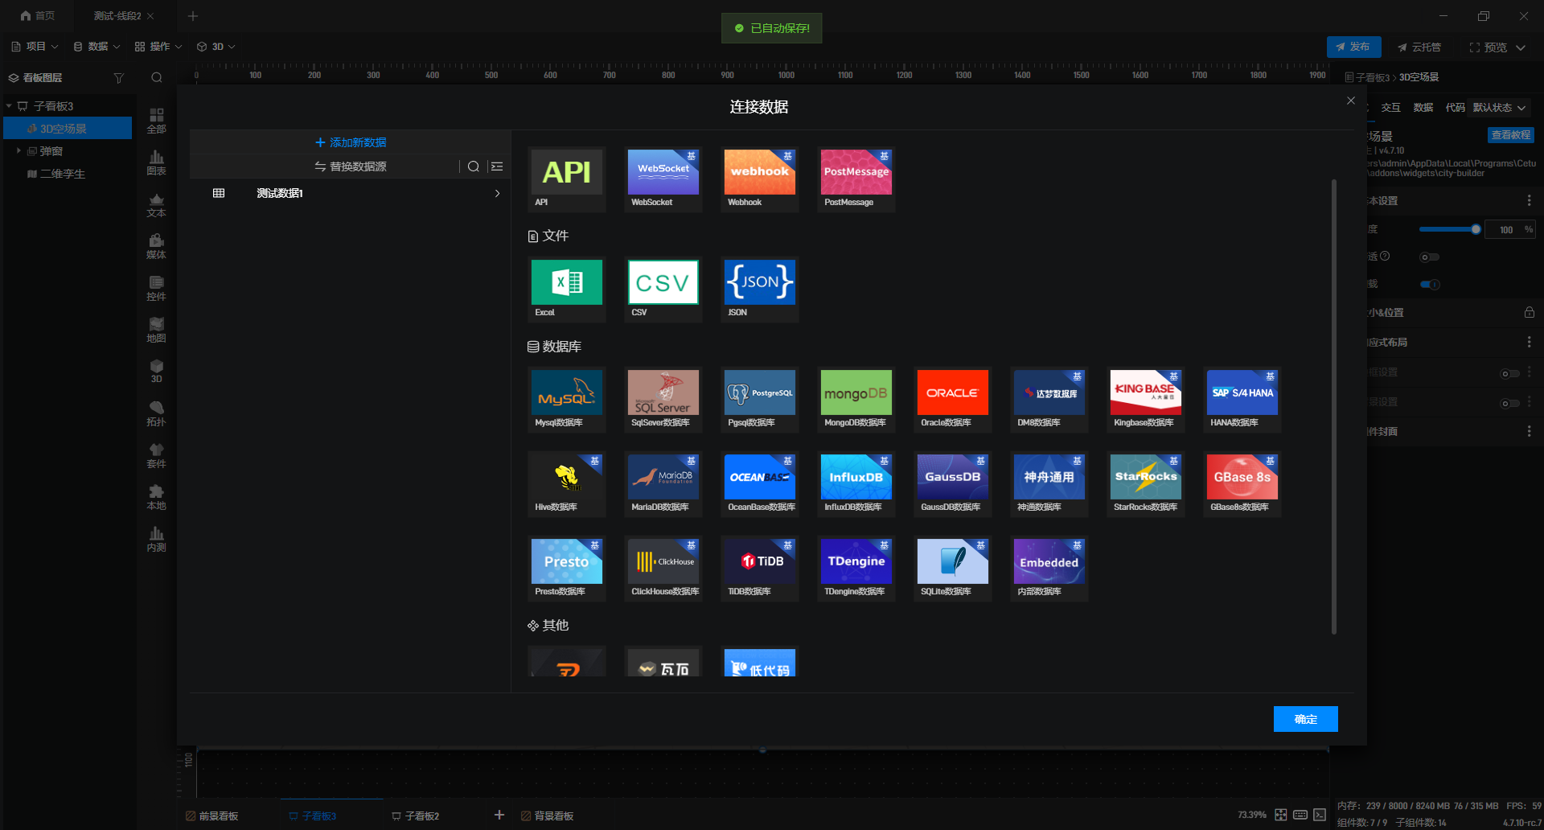Viewport: 1544px width, 830px height.
Task: Click the 云托管 button
Action: [x=1419, y=47]
